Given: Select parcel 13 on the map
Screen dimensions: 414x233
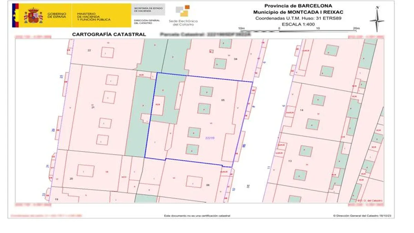Looking at the screenshot, I should 290,161.
